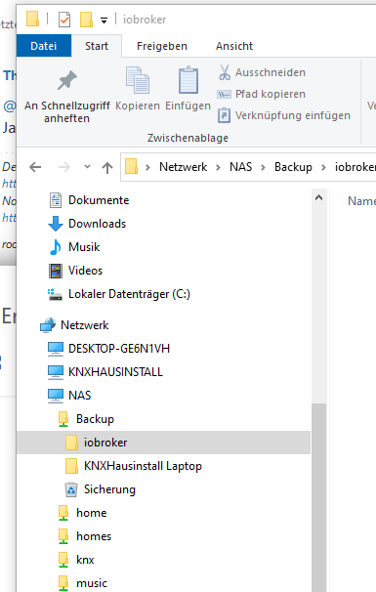This screenshot has height=592, width=376.
Task: Click Backup in the address breadcrumb
Action: coord(293,167)
